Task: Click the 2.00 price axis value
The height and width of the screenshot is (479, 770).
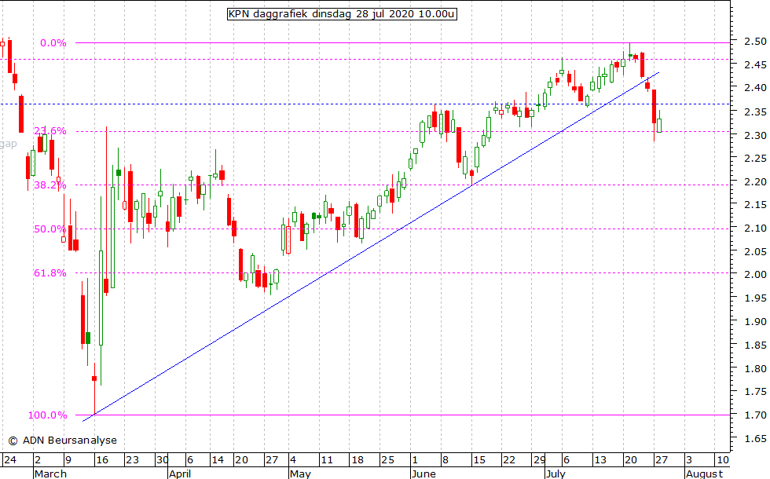Action: click(755, 274)
